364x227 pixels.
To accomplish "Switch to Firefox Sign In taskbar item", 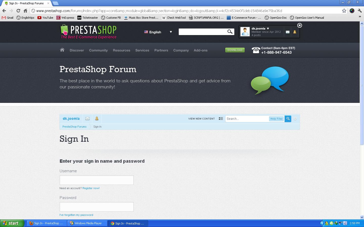I will pyautogui.click(x=47, y=223).
